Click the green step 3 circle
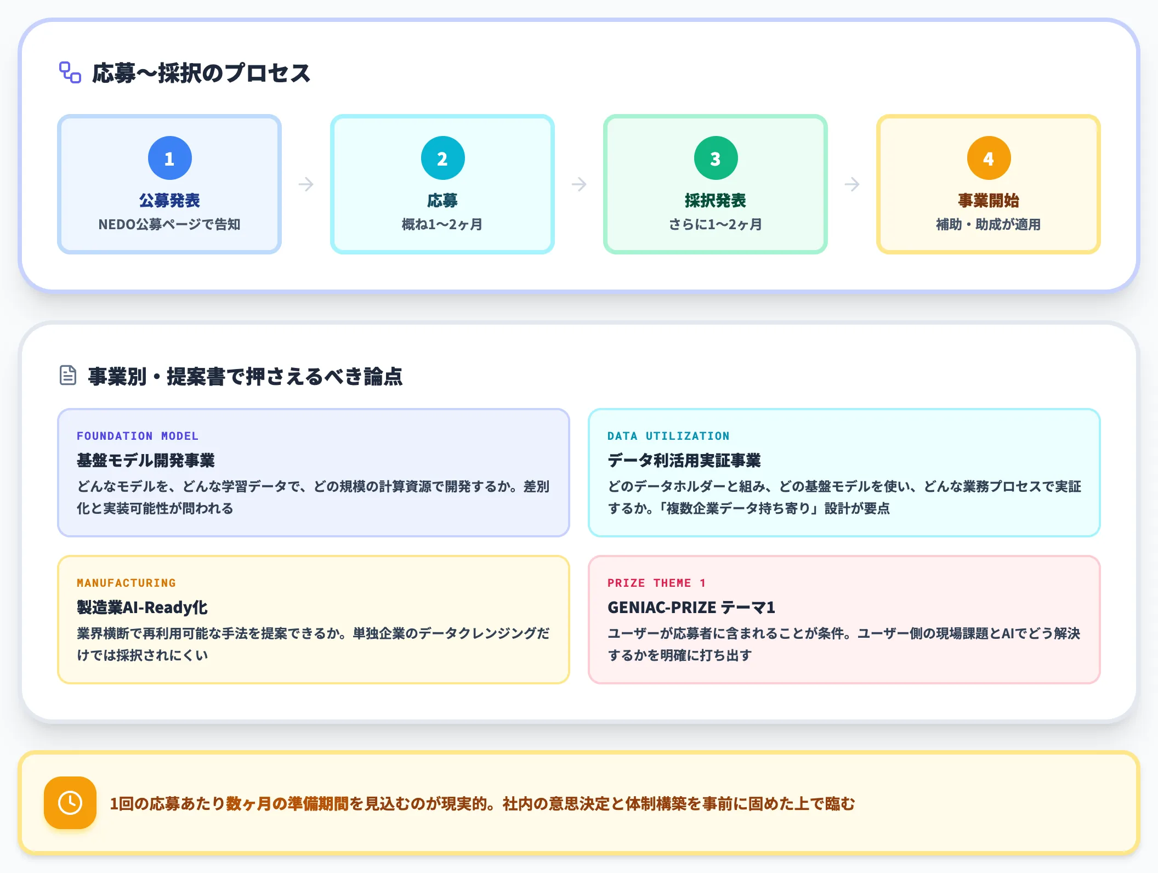Screen dimensions: 1158x873 pos(716,158)
